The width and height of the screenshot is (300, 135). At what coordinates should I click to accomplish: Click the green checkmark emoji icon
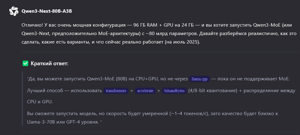26,63
